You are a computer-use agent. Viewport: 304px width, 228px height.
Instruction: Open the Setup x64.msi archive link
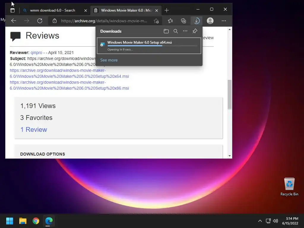(69, 74)
